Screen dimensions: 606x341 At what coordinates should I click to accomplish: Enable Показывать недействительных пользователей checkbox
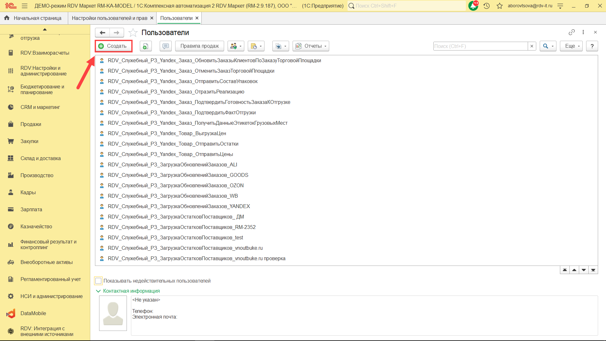pyautogui.click(x=98, y=281)
